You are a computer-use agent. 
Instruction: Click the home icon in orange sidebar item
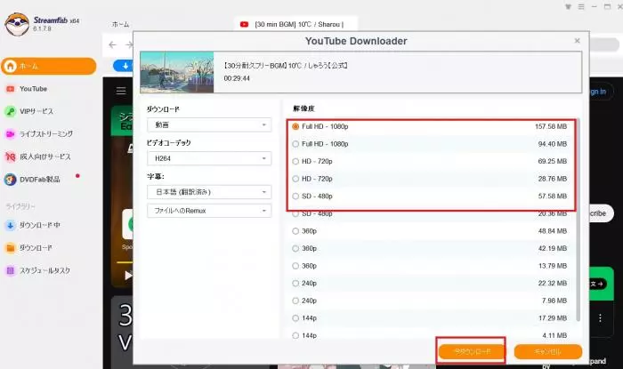(x=11, y=66)
